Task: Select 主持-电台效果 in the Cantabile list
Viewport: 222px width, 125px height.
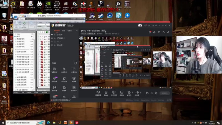Action: [22, 52]
